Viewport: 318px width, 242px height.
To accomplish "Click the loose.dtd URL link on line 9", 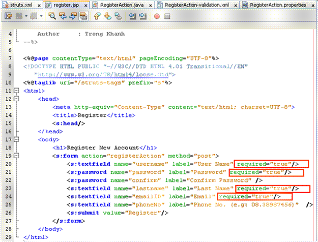I will [x=103, y=75].
